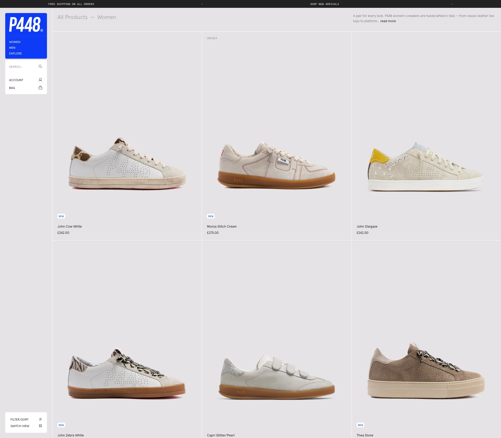Expand the Explore menu
501x438 pixels.
(15, 53)
